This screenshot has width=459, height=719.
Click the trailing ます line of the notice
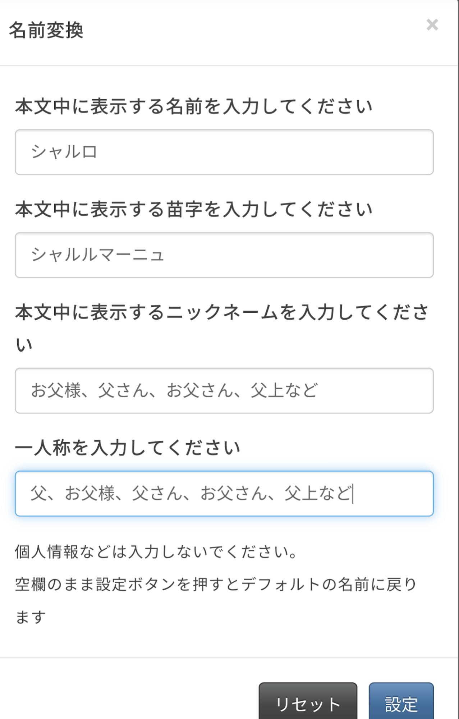(x=31, y=617)
